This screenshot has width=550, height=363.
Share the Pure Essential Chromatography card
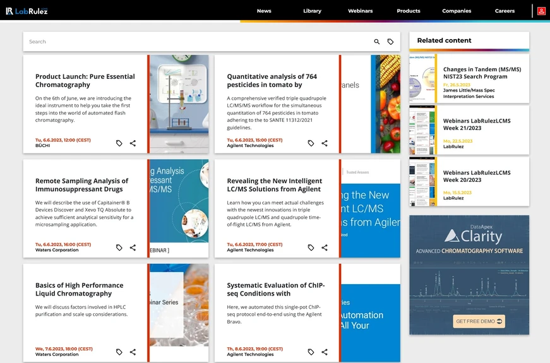(x=133, y=143)
